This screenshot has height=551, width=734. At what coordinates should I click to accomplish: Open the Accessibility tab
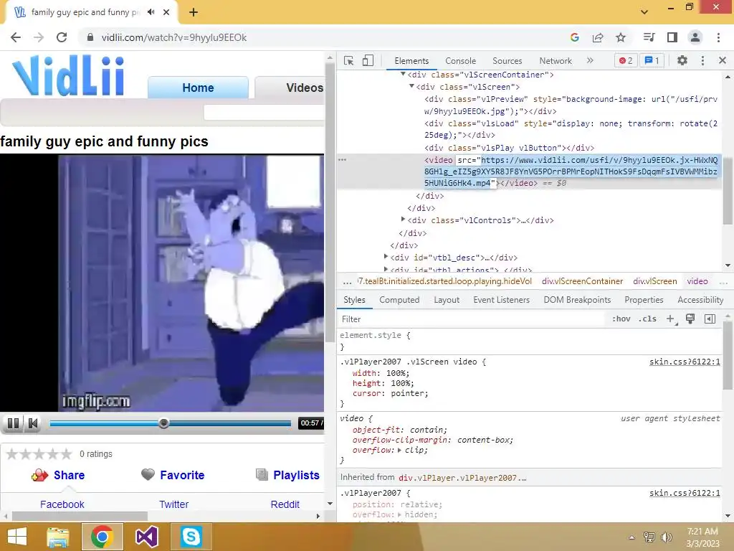click(700, 300)
